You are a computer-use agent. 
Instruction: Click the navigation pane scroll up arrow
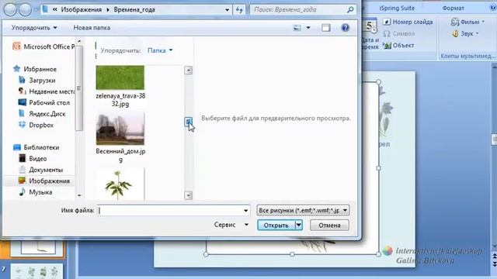[x=79, y=41]
